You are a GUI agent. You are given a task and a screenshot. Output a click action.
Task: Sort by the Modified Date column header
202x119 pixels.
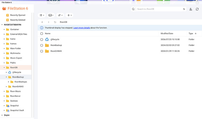point(167,33)
